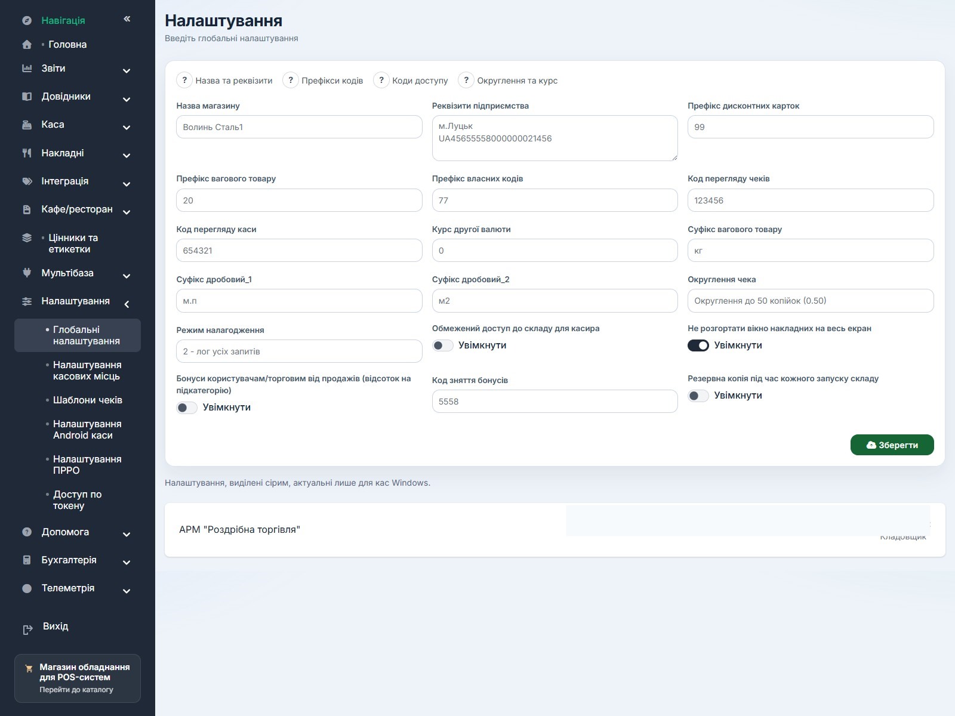
Task: Toggle backup copy on warehouse launch
Action: 698,396
